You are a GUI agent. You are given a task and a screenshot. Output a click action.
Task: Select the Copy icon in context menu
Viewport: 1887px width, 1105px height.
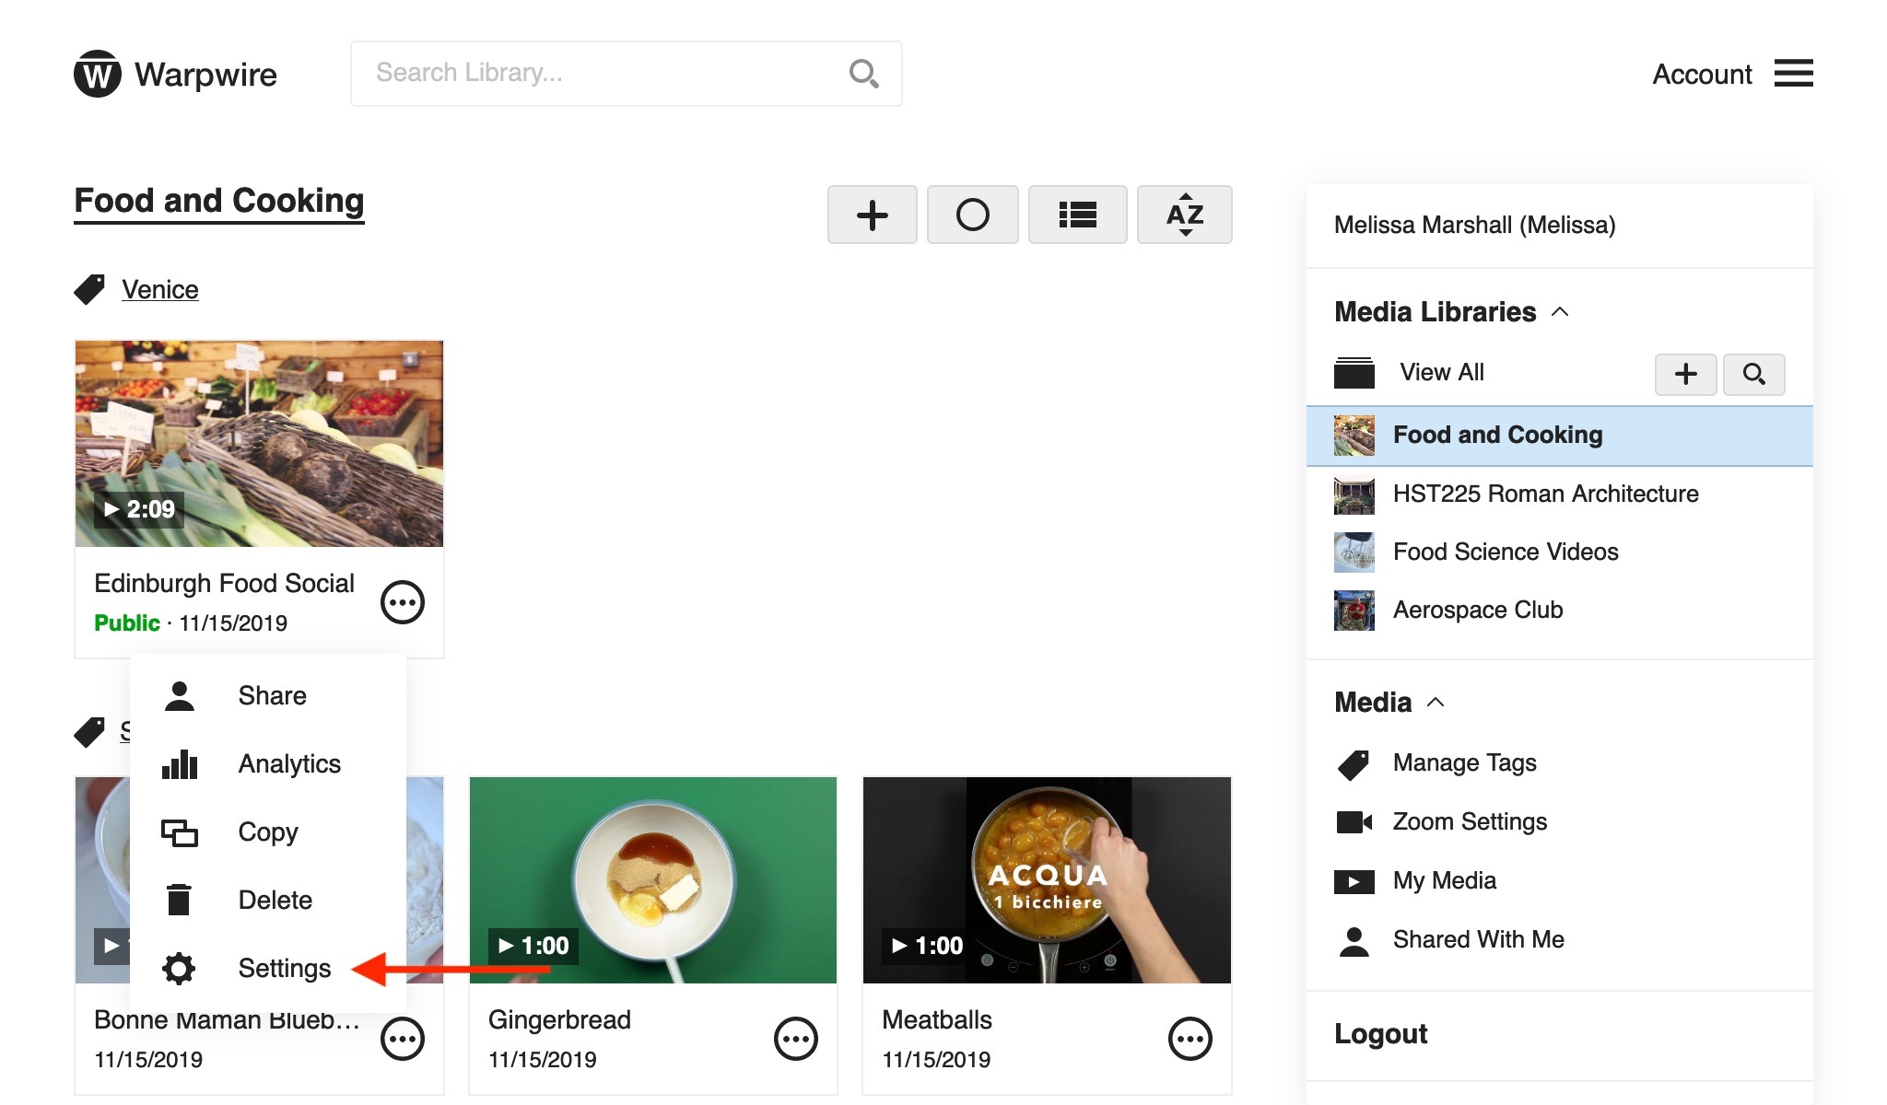pos(178,832)
